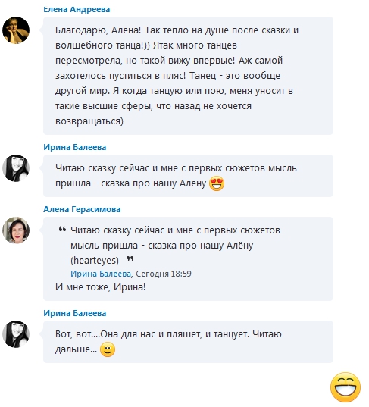Click the opening quote mark icon

62,229
